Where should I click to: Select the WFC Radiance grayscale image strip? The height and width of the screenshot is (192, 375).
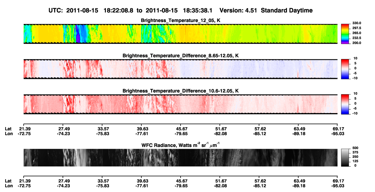point(180,157)
